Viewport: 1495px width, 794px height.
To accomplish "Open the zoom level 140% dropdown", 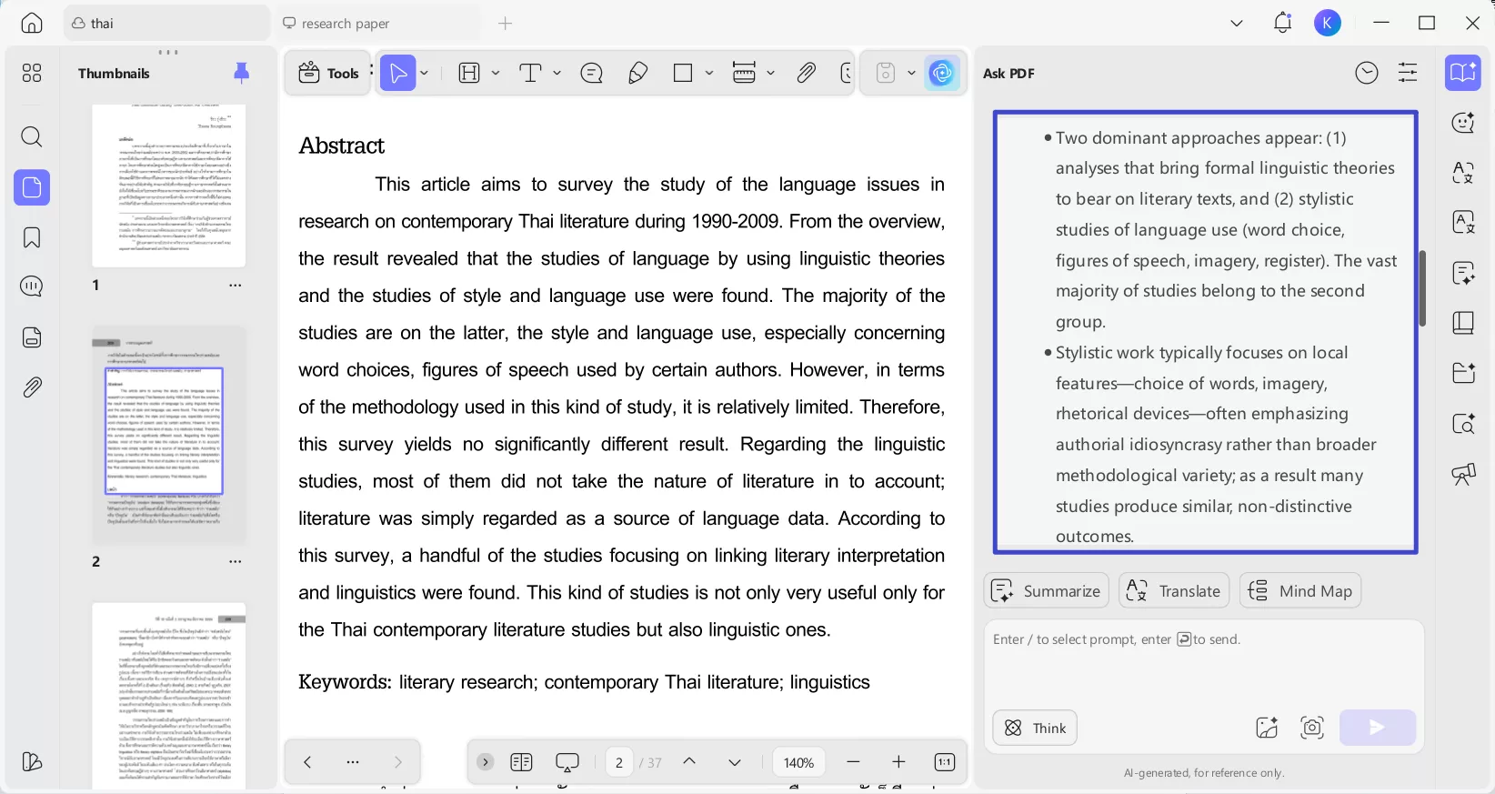I will click(798, 762).
